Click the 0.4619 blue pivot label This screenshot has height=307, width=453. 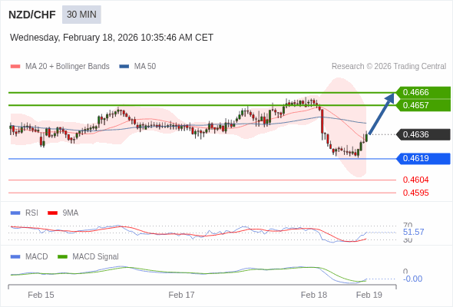click(424, 159)
